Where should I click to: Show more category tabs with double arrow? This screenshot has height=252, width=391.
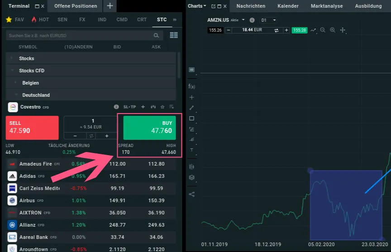(175, 19)
